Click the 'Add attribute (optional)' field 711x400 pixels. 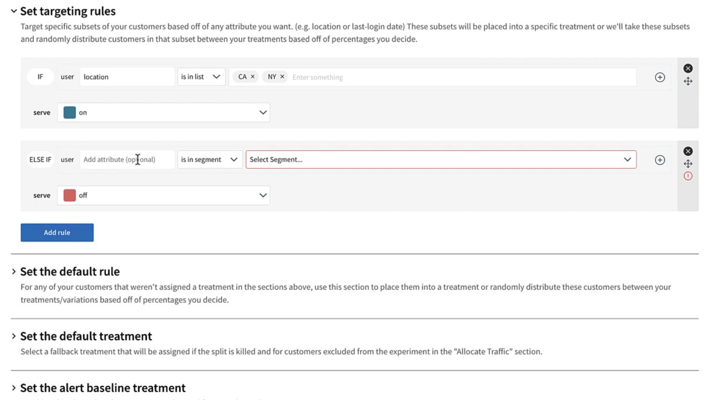[x=127, y=159]
